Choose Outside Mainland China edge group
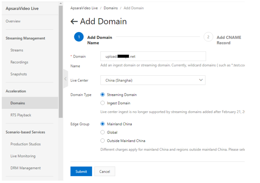The height and width of the screenshot is (183, 260). point(103,141)
